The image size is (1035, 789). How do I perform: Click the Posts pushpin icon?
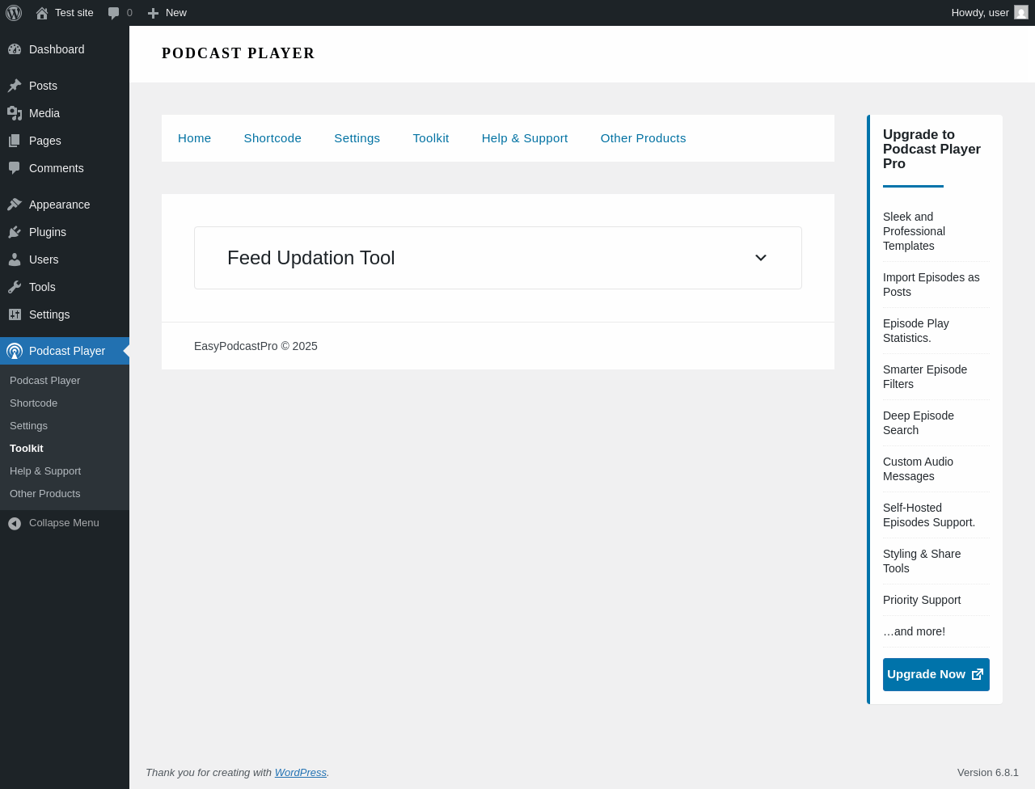pyautogui.click(x=15, y=86)
